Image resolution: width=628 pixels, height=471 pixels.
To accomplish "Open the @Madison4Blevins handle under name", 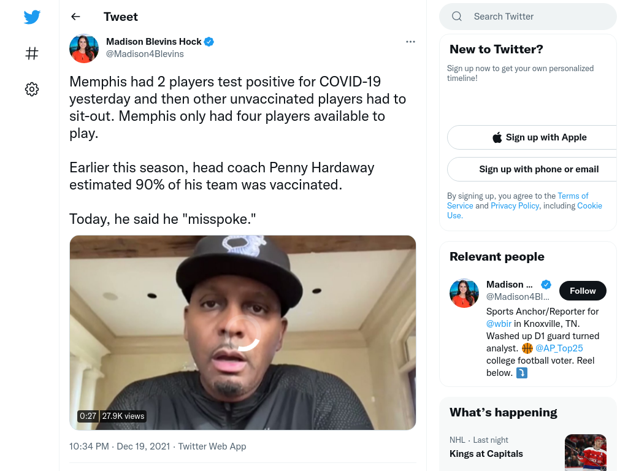I will [145, 54].
